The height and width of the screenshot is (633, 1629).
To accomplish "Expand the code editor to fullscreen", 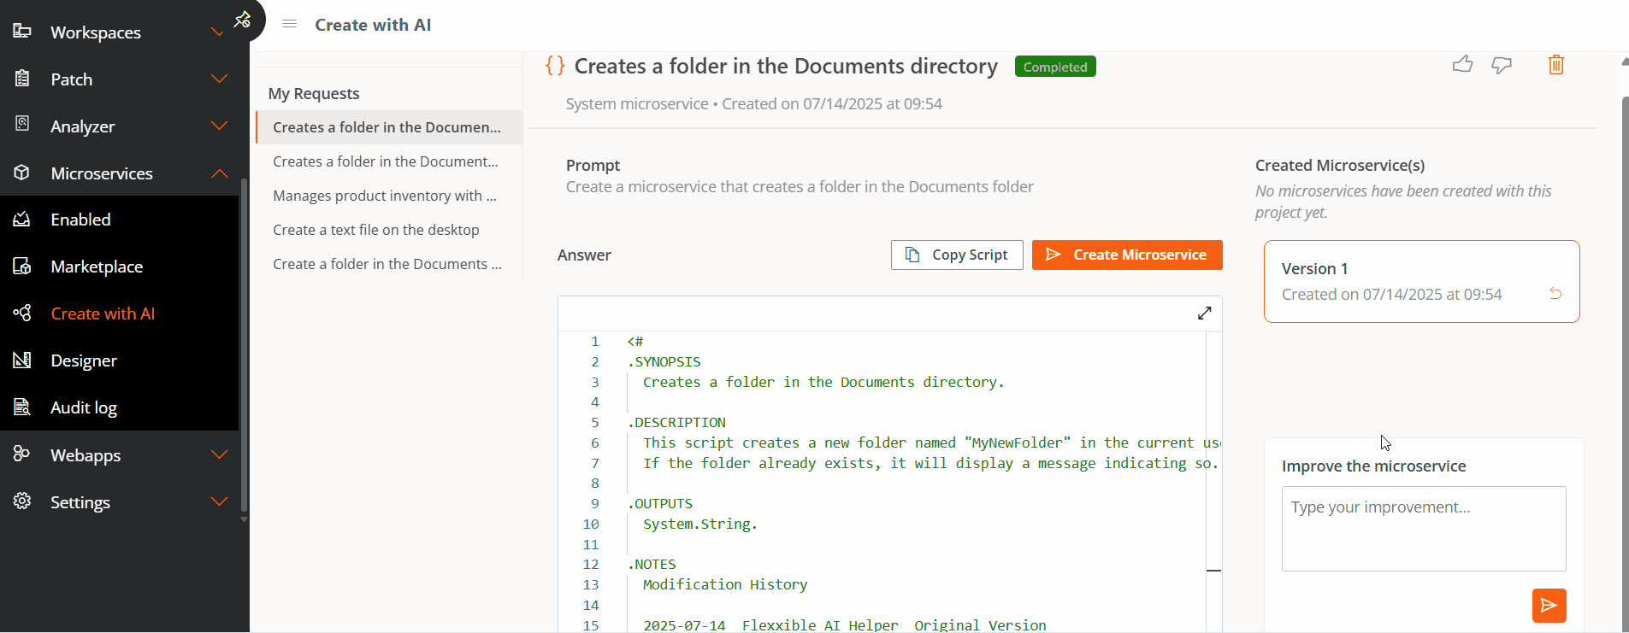I will (x=1204, y=314).
